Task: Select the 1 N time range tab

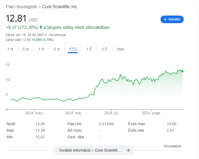Action: pyautogui.click(x=10, y=49)
